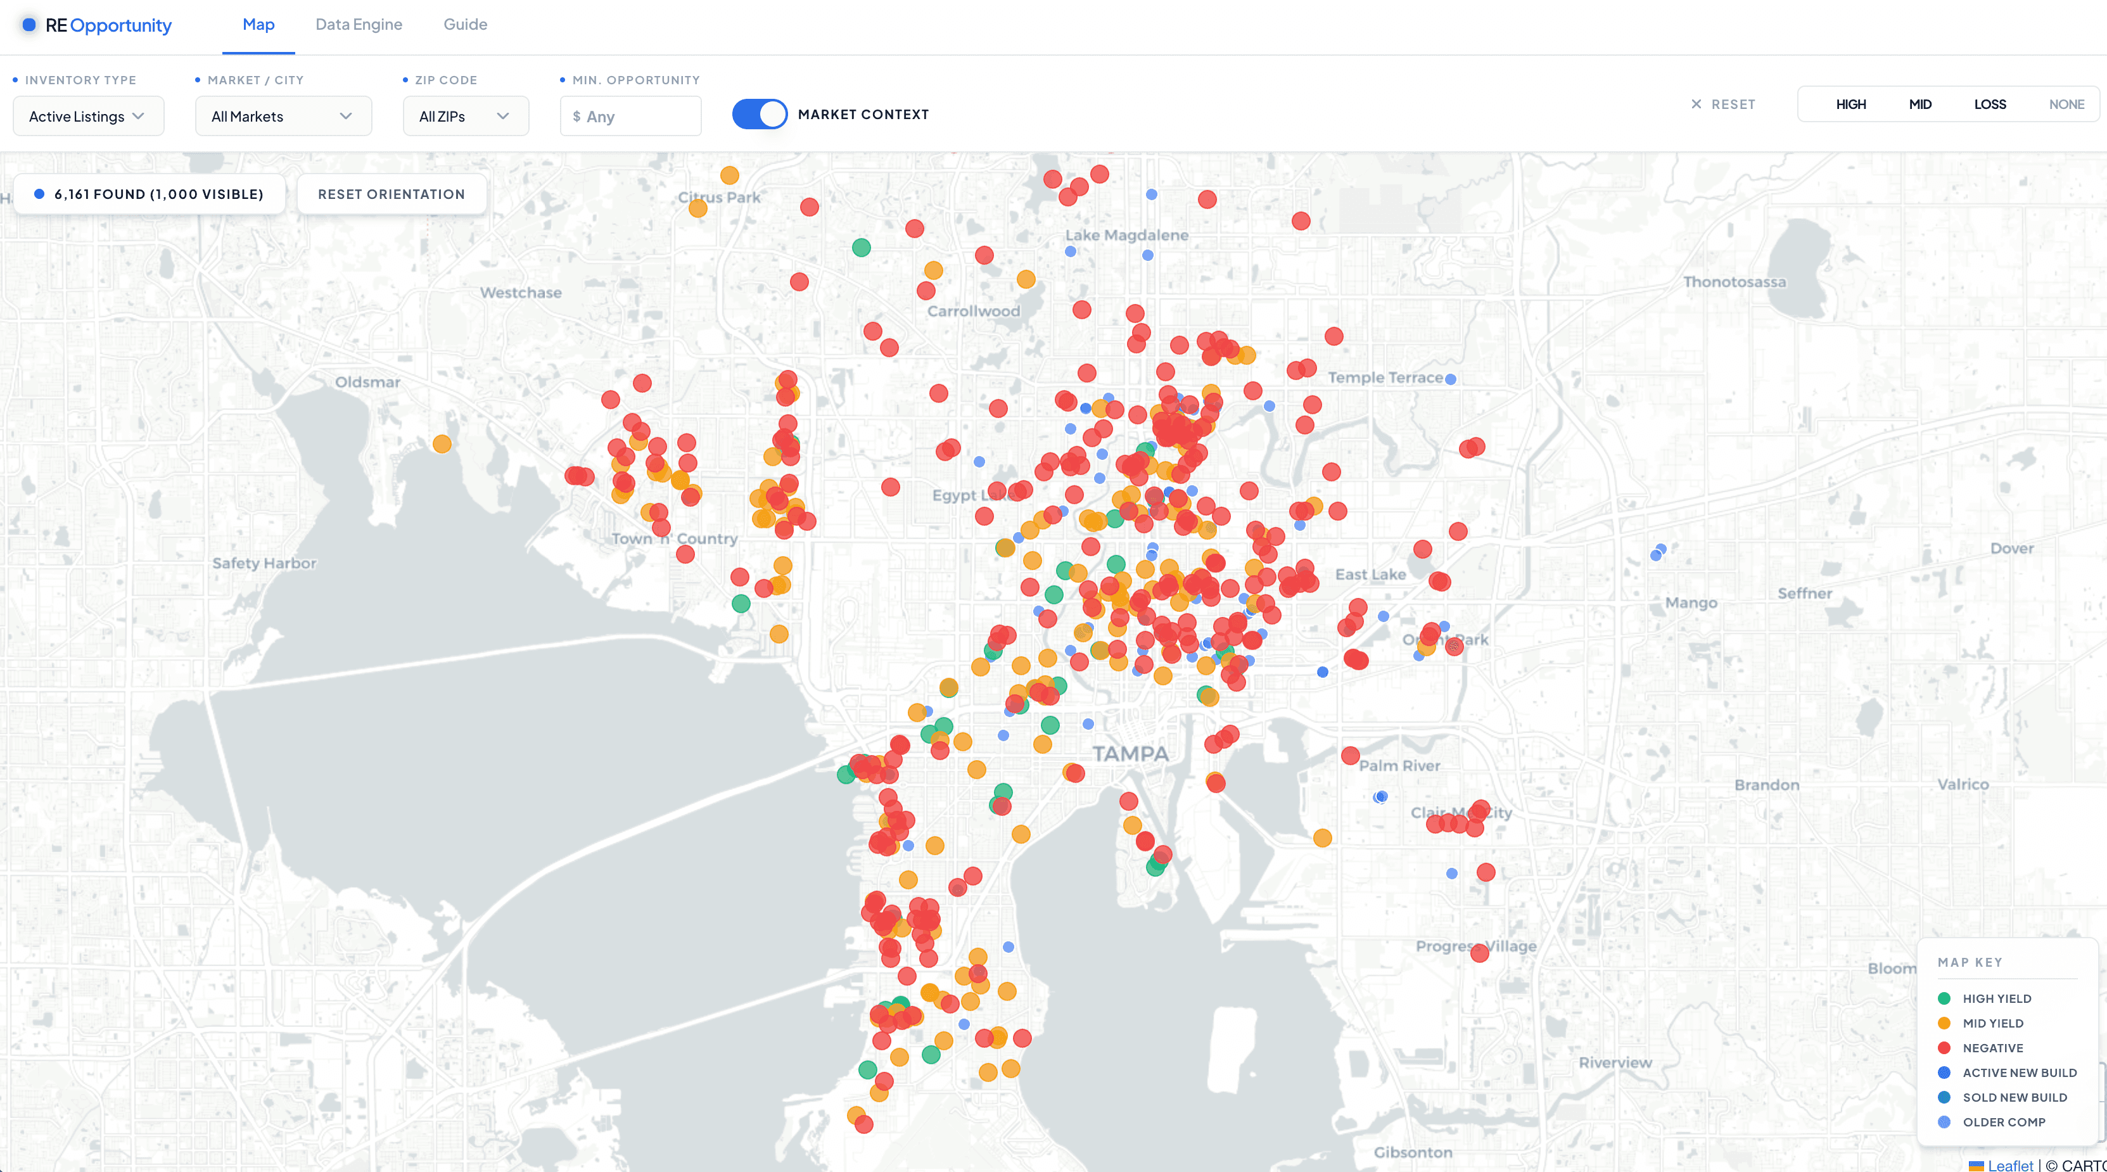Image resolution: width=2107 pixels, height=1172 pixels.
Task: Click the green HIGH YIELD legend dot
Action: [1945, 998]
